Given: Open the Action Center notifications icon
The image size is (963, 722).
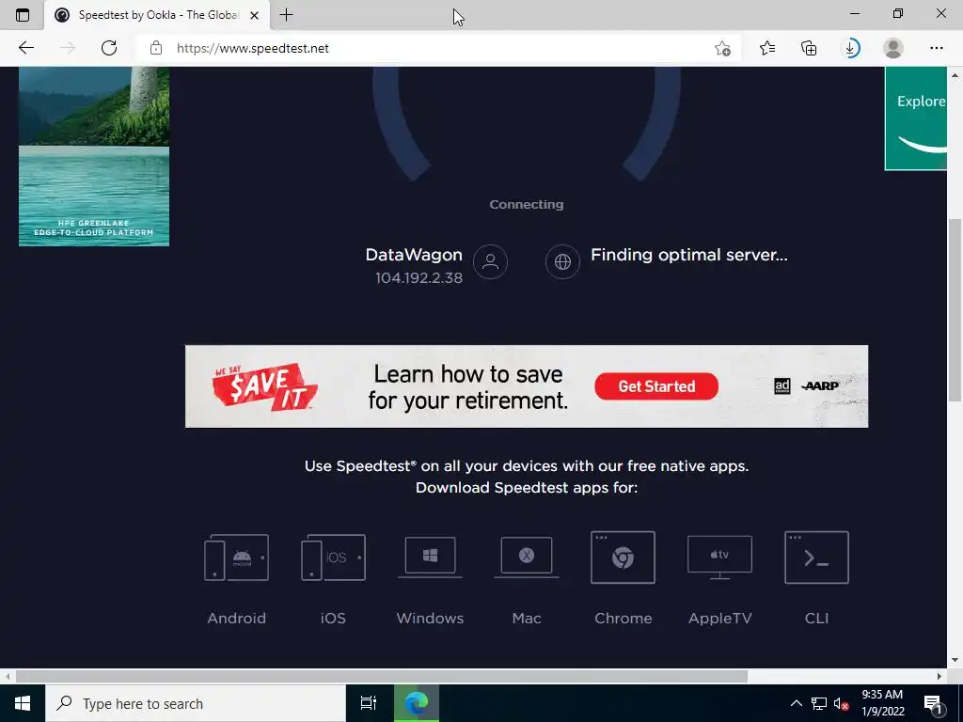Looking at the screenshot, I should [934, 703].
